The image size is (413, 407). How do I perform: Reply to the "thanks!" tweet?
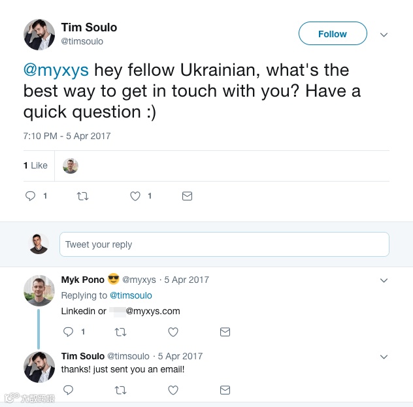[68, 390]
